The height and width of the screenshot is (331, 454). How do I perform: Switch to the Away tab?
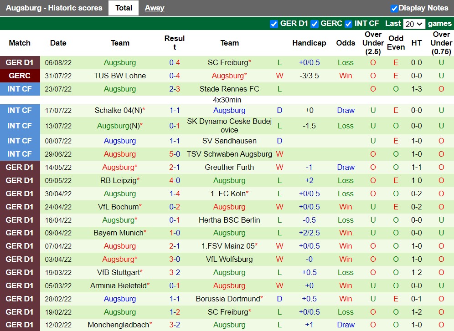coord(155,8)
